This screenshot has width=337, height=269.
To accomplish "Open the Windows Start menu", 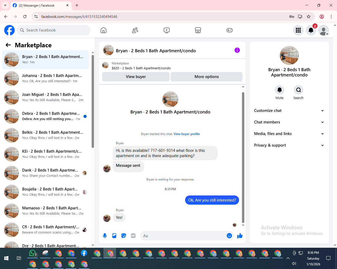I will (x=6, y=258).
